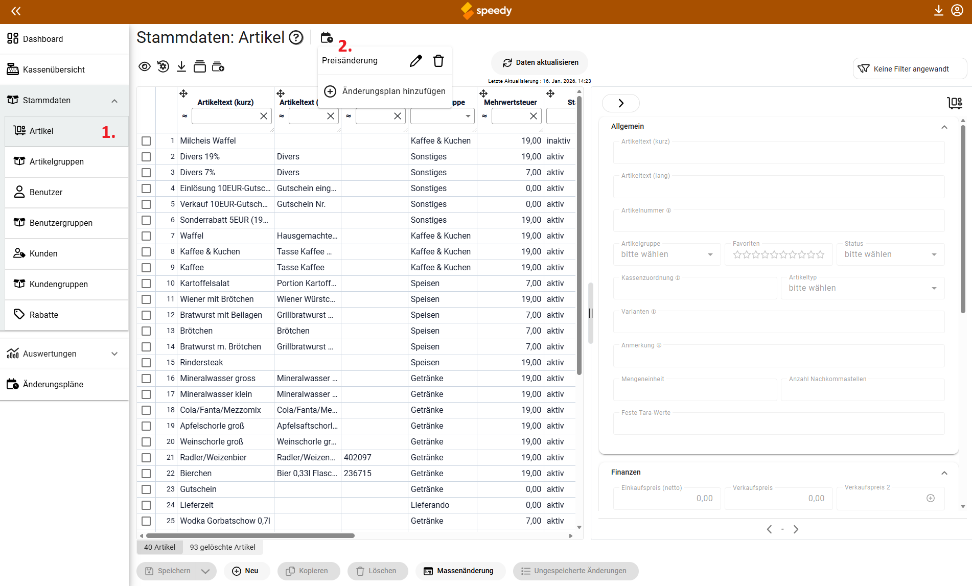972x586 pixels.
Task: Check the Bierchen row checkbox
Action: tap(146, 474)
